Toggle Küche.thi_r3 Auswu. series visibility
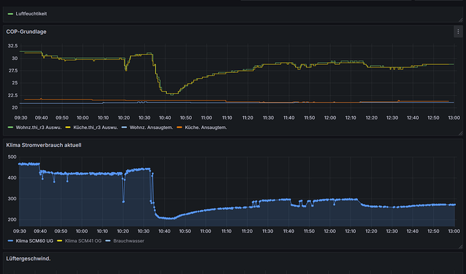This screenshot has width=466, height=274. [x=95, y=128]
